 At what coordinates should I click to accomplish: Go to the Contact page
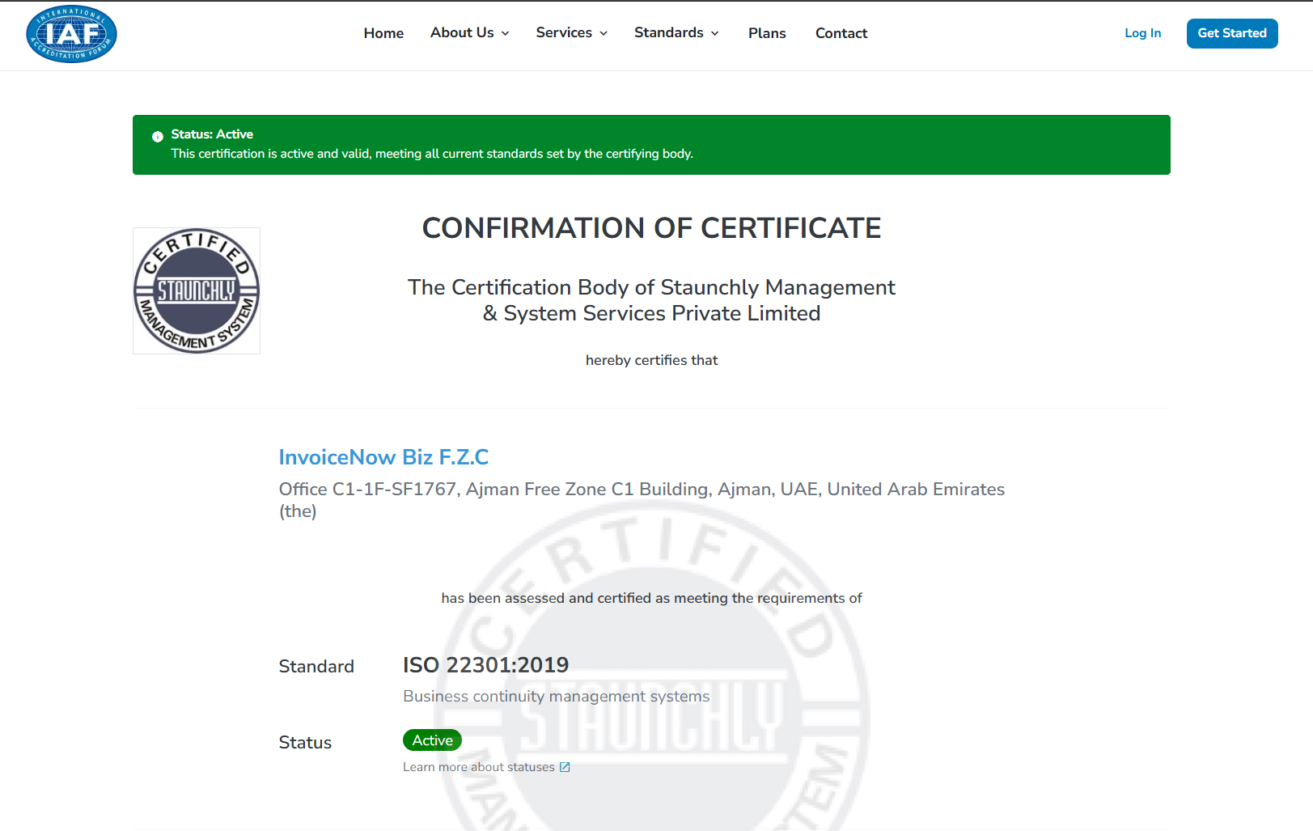[x=841, y=33]
